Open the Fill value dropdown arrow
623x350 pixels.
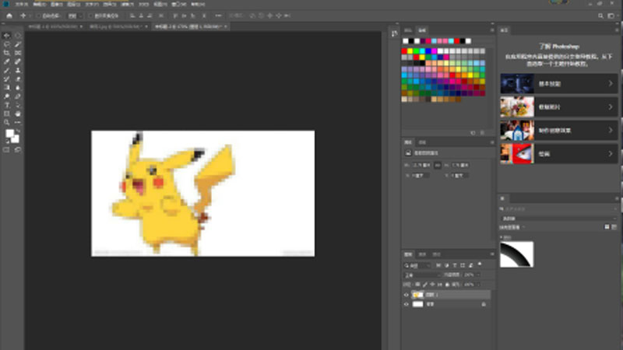click(x=477, y=285)
